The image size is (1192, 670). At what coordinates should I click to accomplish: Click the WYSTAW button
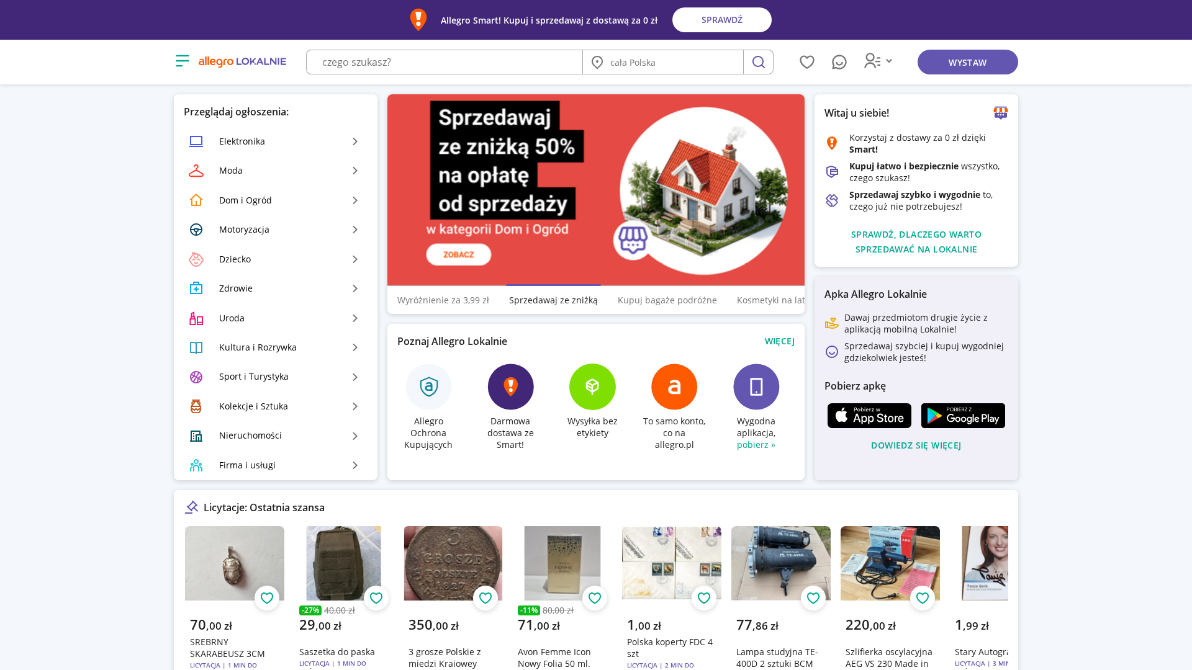tap(967, 62)
